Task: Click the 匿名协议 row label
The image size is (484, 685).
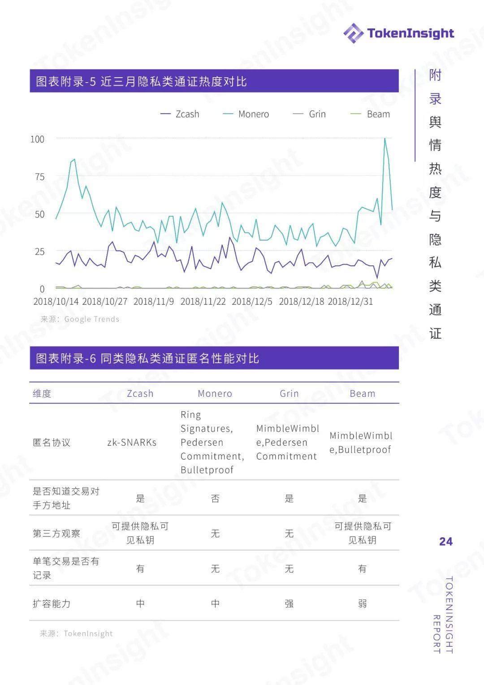Action: point(52,443)
